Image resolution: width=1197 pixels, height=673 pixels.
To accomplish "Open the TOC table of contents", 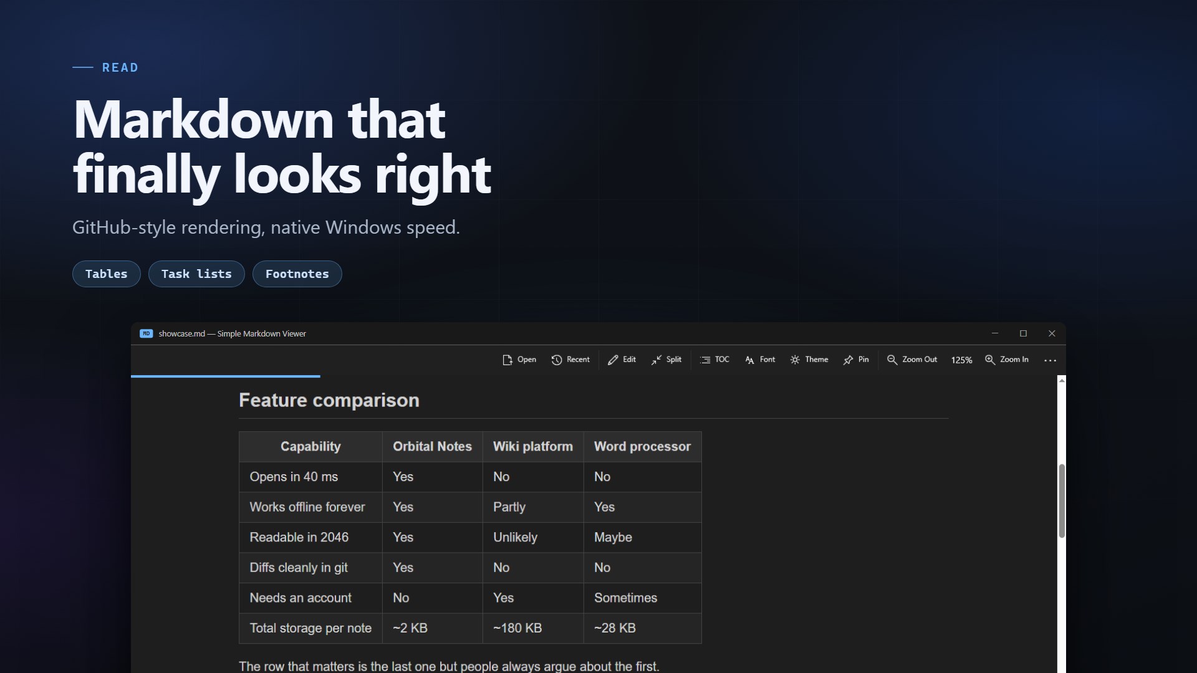I will [x=714, y=360].
